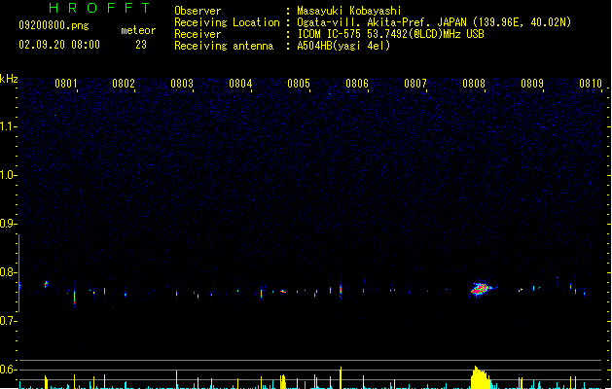Click the Receiving antenna label

(224, 46)
